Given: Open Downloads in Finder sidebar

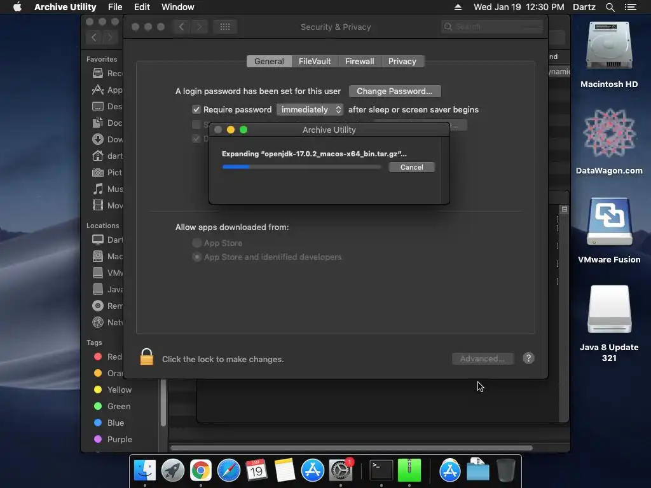Looking at the screenshot, I should [107, 139].
